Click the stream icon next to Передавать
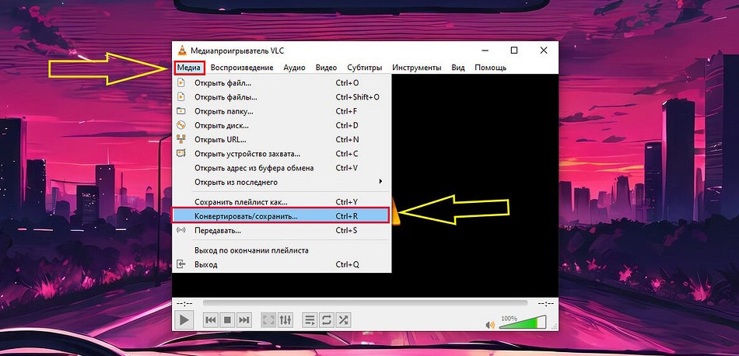The height and width of the screenshot is (356, 739). pyautogui.click(x=181, y=230)
